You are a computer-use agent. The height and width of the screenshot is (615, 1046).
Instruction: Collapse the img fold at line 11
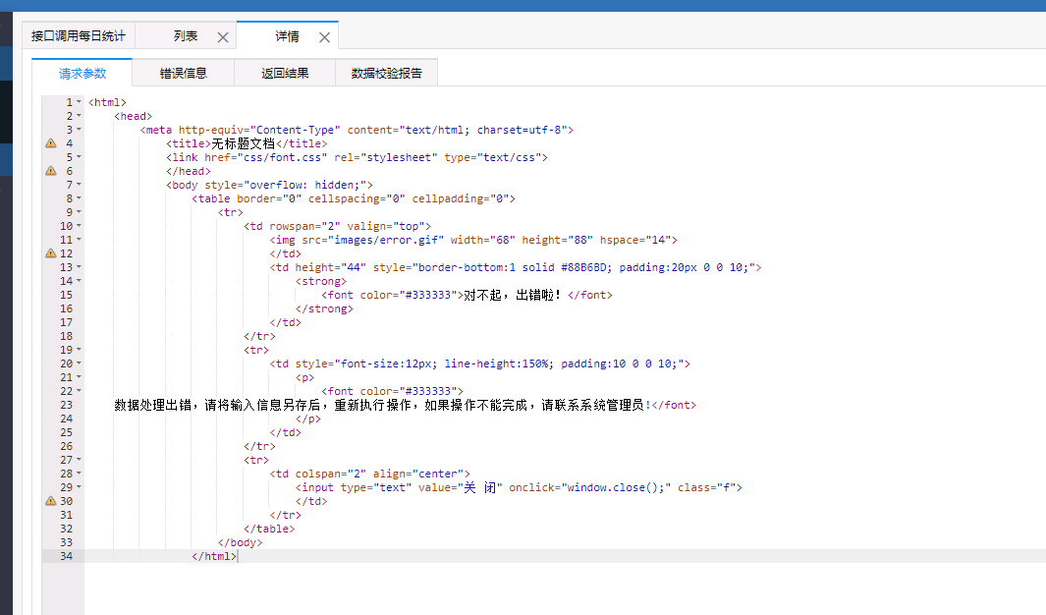tap(79, 240)
